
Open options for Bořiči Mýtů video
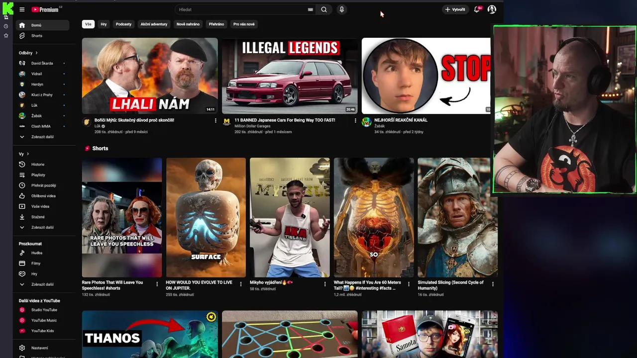[215, 120]
